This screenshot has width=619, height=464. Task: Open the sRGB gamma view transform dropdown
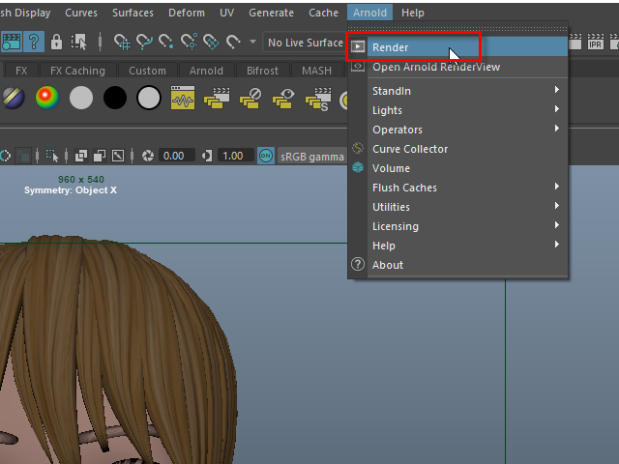(310, 156)
